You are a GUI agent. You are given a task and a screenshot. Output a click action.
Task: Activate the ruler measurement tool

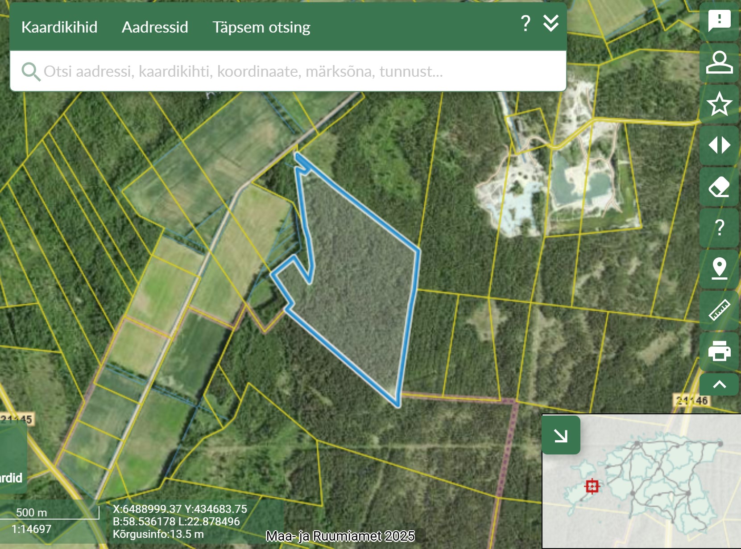click(x=719, y=310)
